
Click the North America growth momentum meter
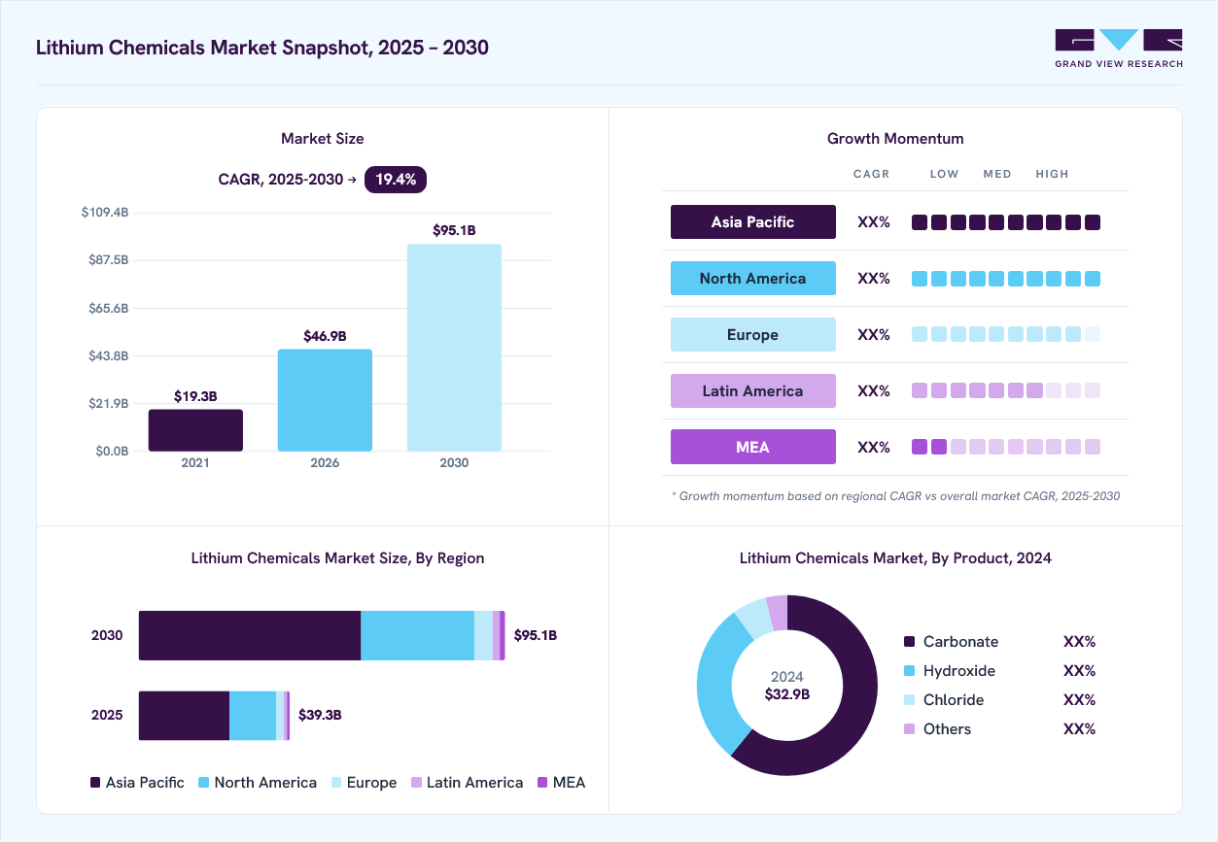point(1006,279)
